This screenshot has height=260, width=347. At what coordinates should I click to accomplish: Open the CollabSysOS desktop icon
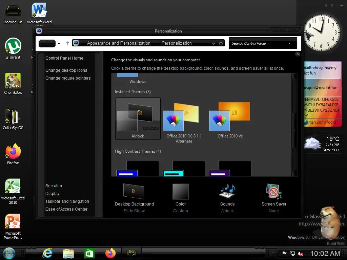(x=13, y=119)
